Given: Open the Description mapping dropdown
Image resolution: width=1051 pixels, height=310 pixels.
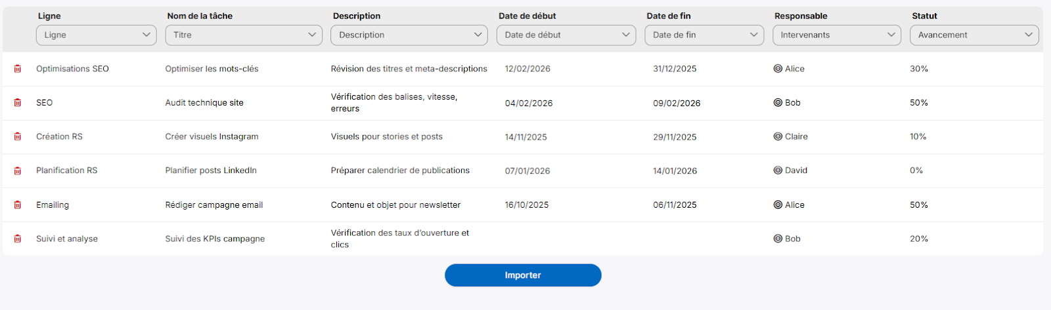Looking at the screenshot, I should click(409, 35).
